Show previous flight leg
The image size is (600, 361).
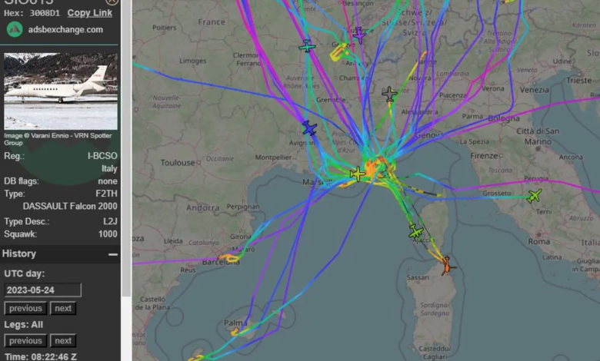pos(25,341)
